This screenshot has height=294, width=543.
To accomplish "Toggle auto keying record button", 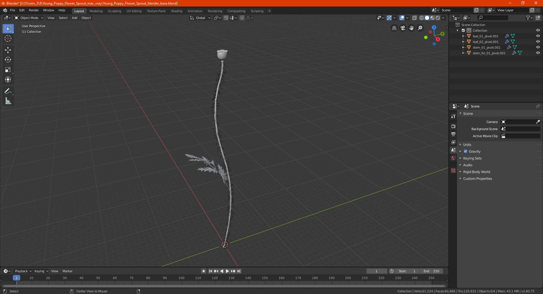I will coord(203,271).
